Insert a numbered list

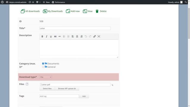click(x=68, y=36)
